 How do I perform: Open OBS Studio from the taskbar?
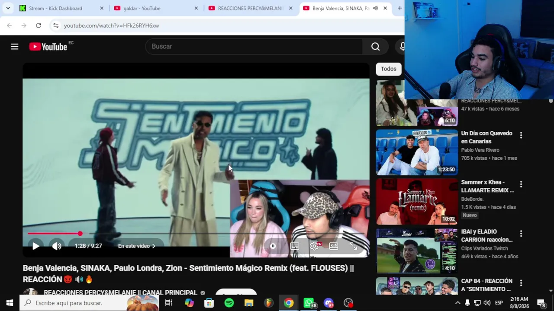[348, 303]
